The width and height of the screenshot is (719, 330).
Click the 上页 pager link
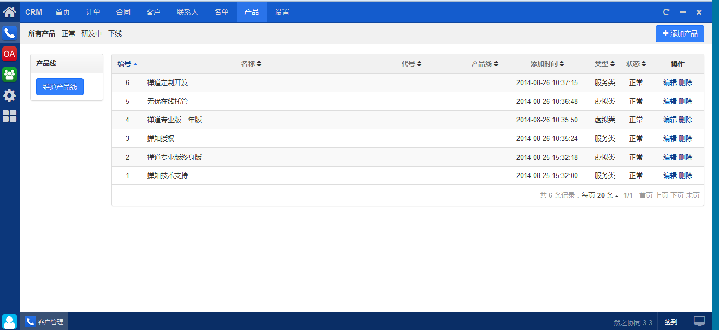[x=662, y=195]
